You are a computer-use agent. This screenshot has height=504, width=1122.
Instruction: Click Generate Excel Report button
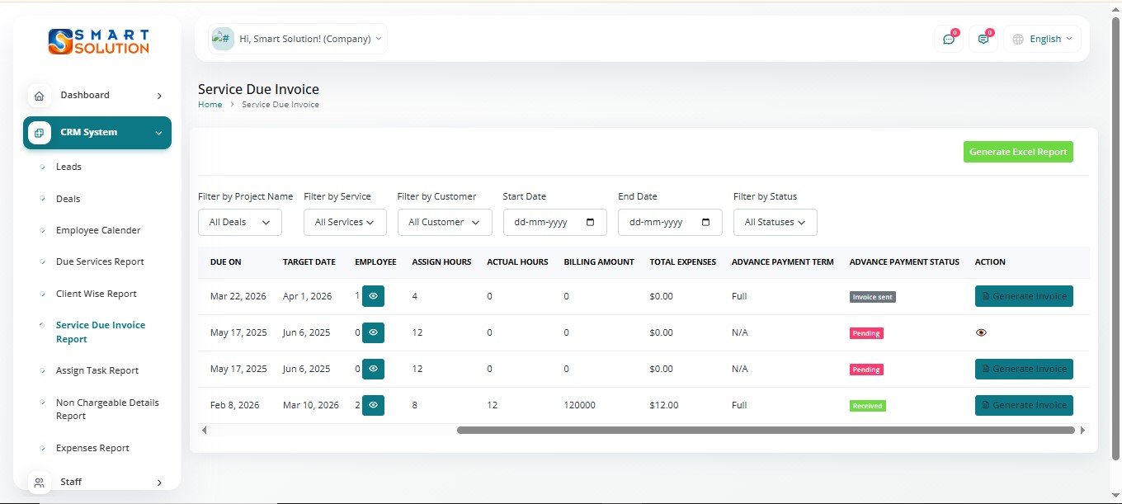coord(1018,152)
